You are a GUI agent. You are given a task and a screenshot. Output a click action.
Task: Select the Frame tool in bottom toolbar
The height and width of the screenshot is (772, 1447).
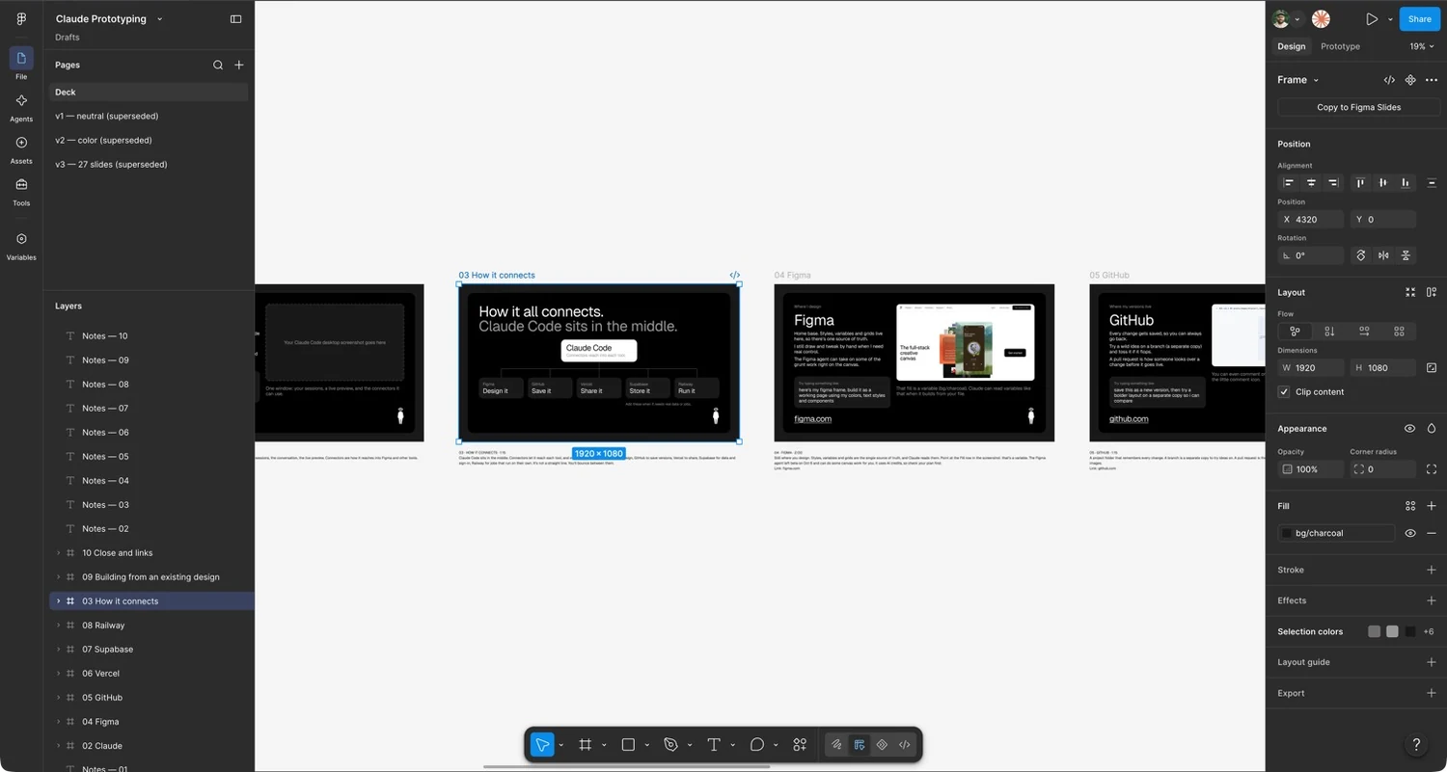[585, 745]
